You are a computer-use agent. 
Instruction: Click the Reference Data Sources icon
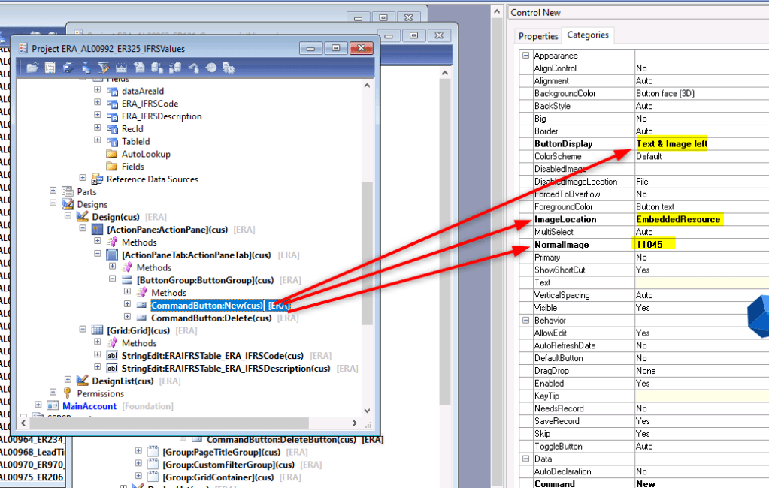[x=97, y=179]
